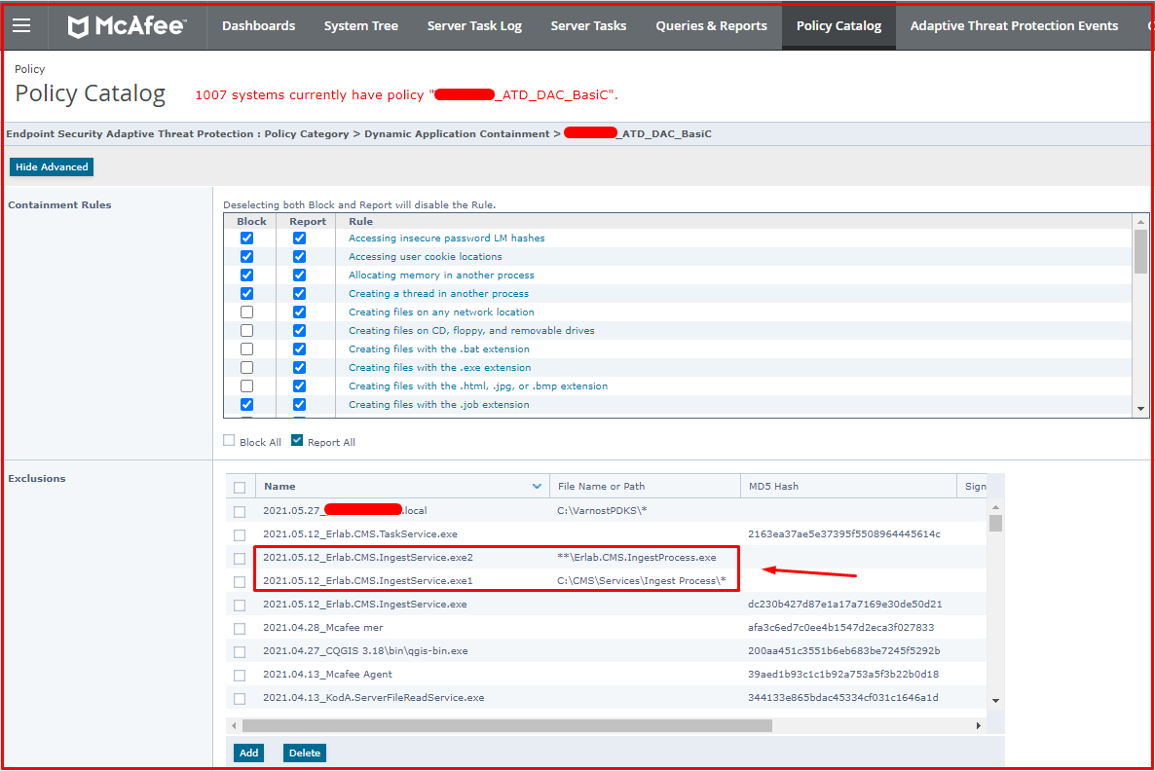Click the Dynamic Application Containment breadcrumb
The width and height of the screenshot is (1155, 771).
[457, 134]
